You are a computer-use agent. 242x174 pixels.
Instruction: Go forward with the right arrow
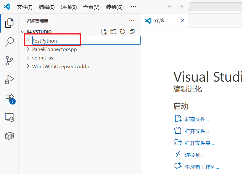coord(181,7)
